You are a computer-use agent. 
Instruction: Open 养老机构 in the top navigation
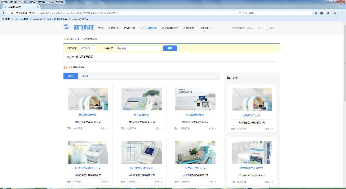coord(114,28)
